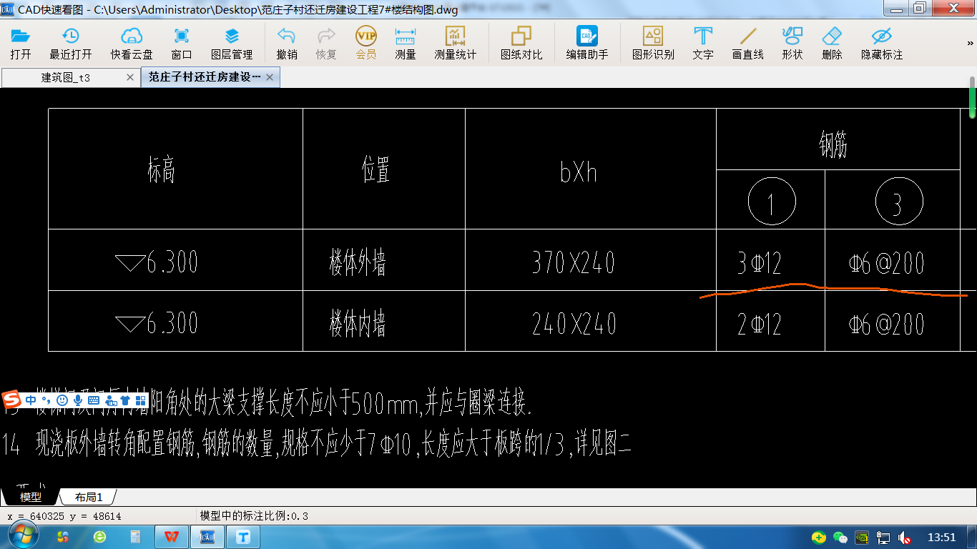Image resolution: width=977 pixels, height=549 pixels.
Task: Open the Sogou skin shirt icon
Action: point(125,400)
